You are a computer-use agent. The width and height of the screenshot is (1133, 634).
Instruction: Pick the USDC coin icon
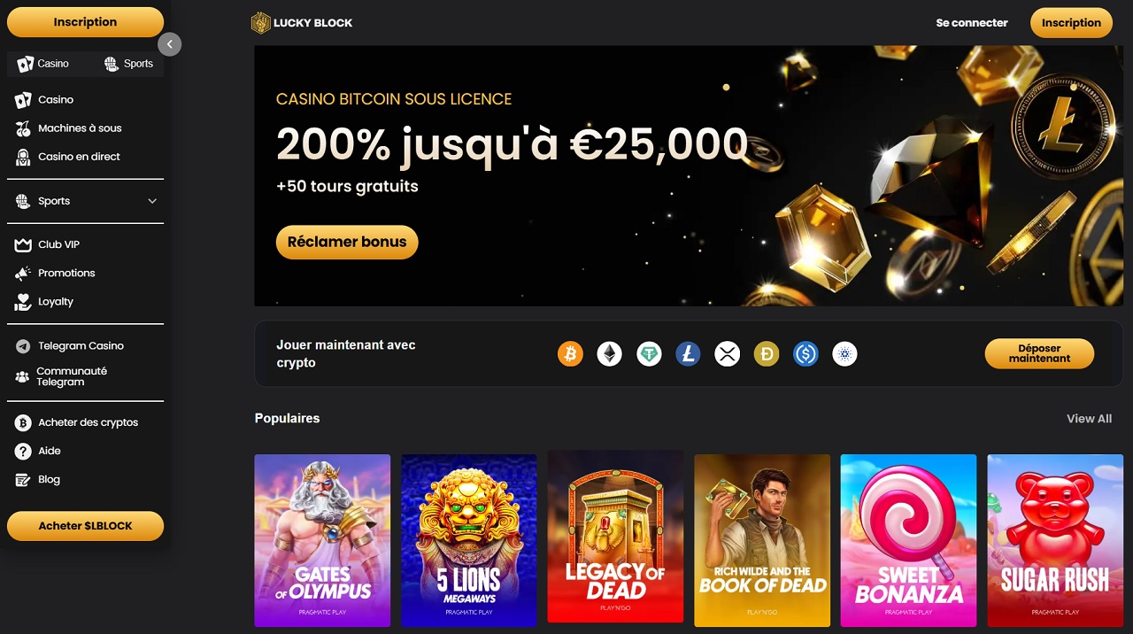point(805,354)
